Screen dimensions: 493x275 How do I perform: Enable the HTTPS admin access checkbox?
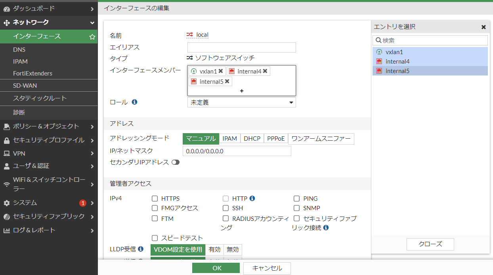[x=155, y=198]
